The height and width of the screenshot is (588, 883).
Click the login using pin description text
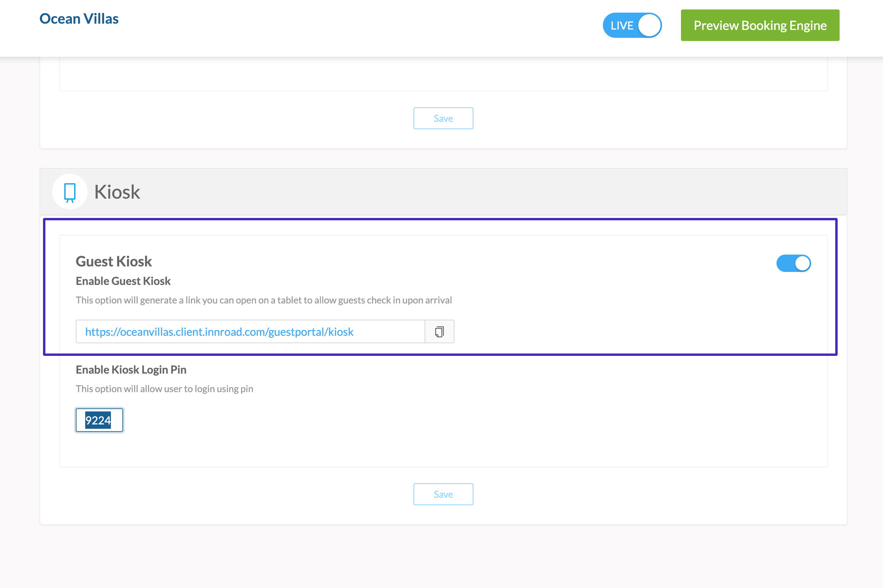pos(165,389)
